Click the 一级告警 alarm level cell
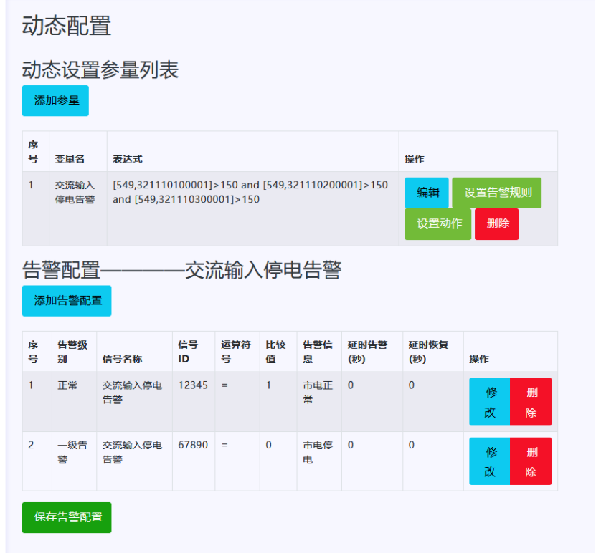596x553 pixels. coord(72,452)
